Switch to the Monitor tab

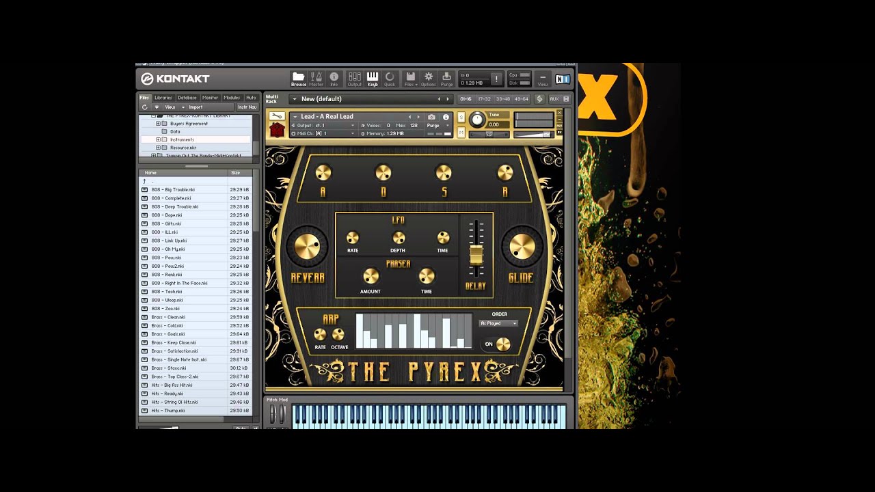[210, 98]
